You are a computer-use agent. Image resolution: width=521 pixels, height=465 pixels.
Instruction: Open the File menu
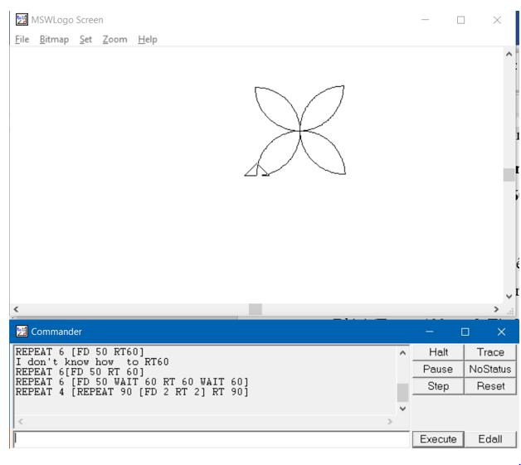(22, 39)
